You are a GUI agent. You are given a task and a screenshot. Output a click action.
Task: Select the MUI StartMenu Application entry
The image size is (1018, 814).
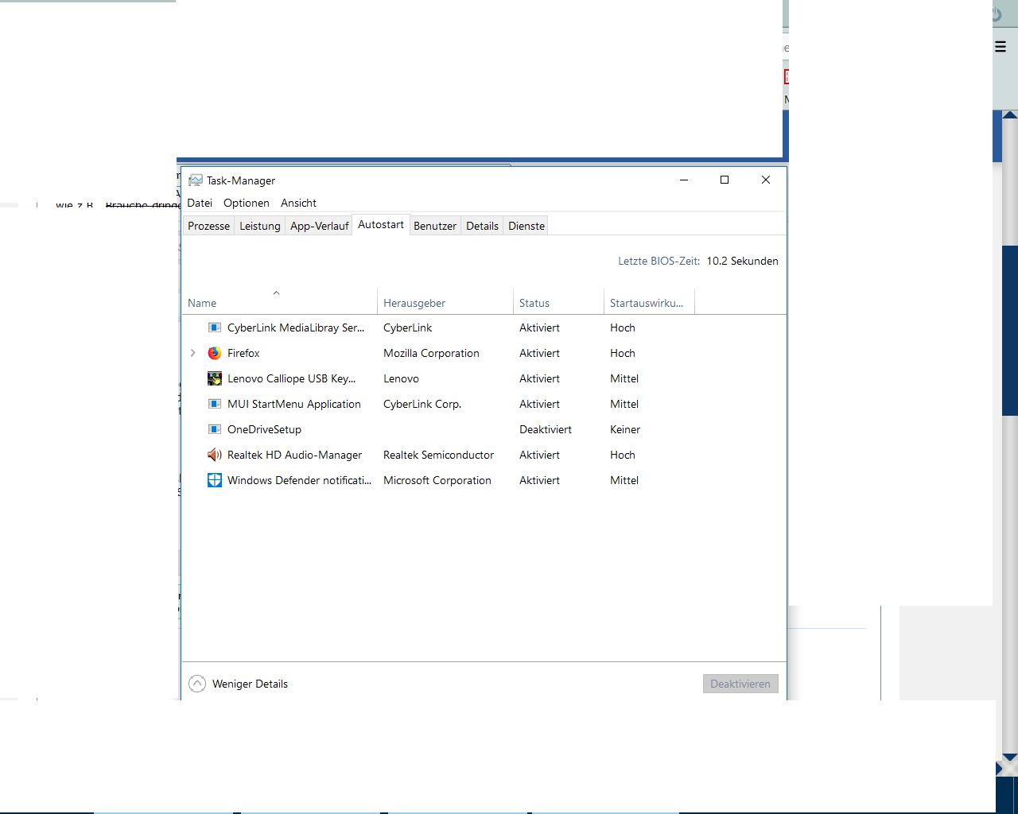point(294,404)
